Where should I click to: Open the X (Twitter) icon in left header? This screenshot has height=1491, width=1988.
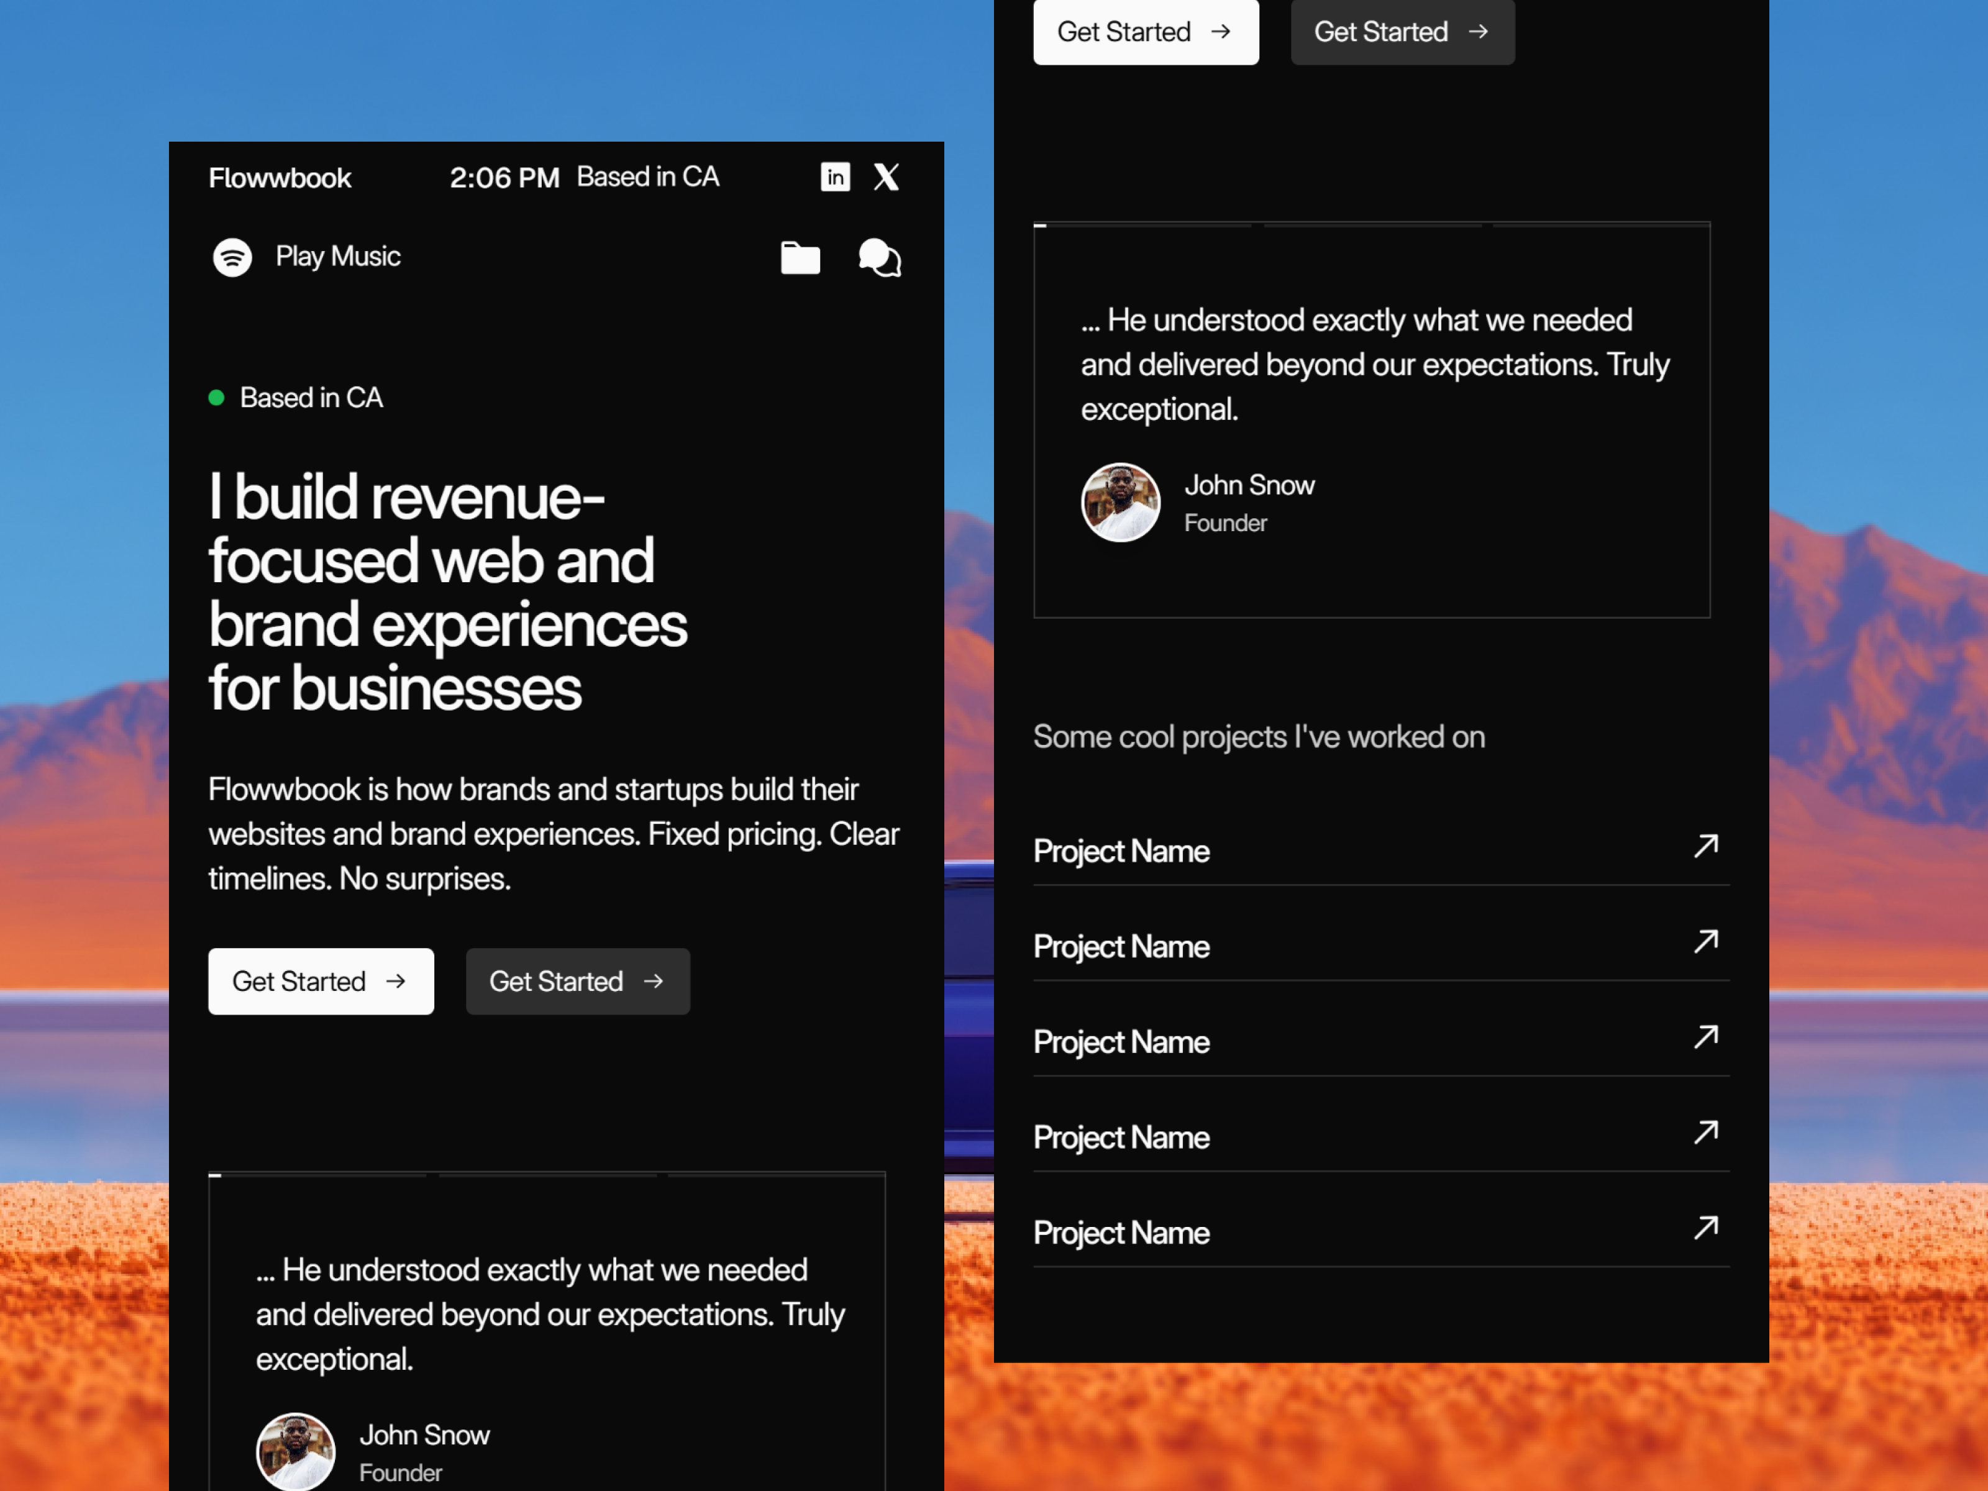click(886, 177)
